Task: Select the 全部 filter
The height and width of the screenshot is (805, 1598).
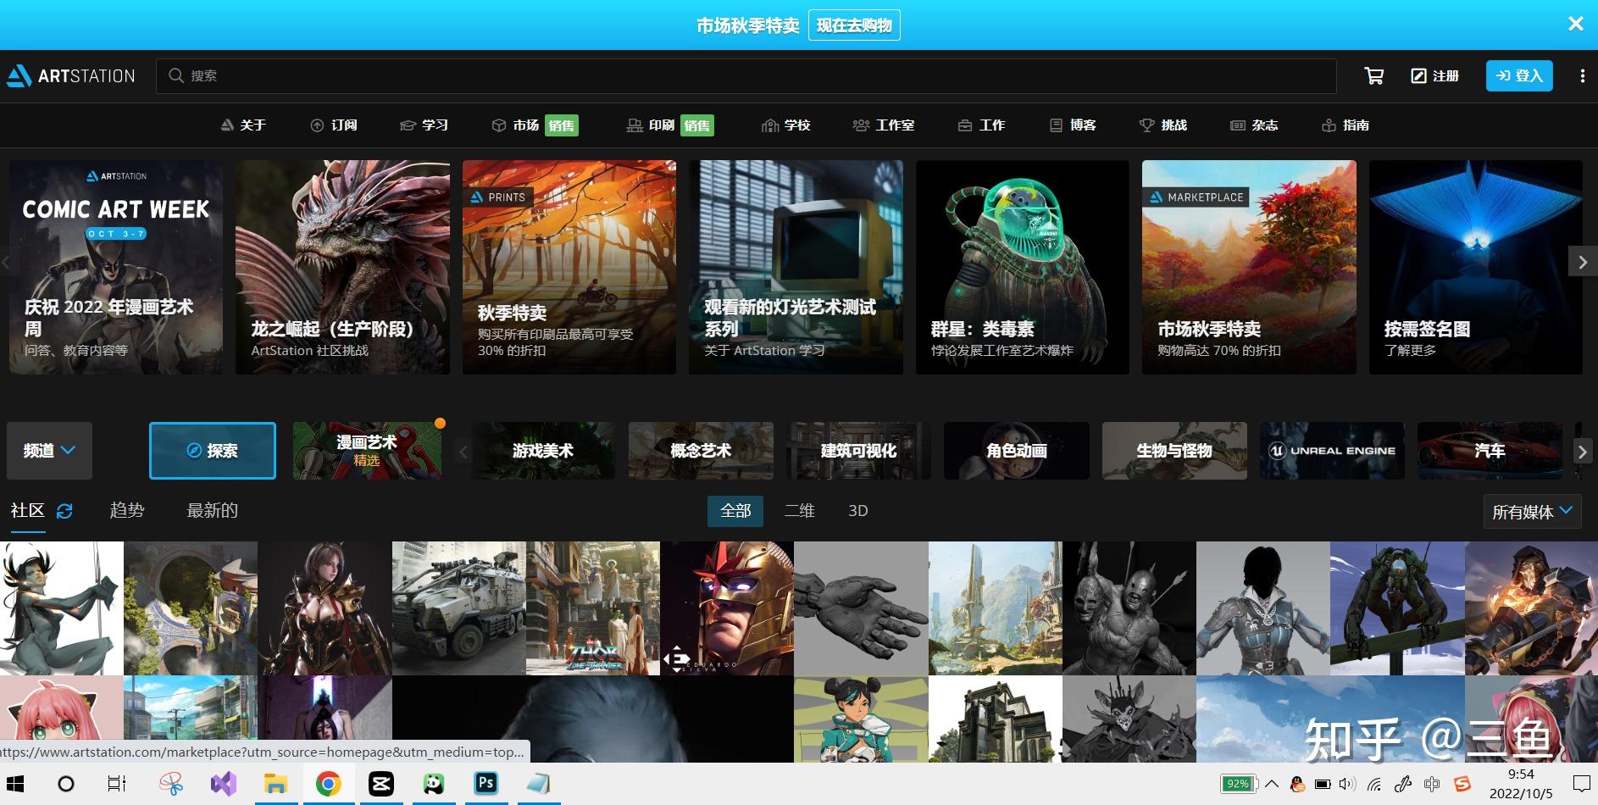Action: coord(735,511)
